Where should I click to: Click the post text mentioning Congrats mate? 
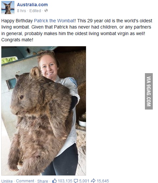(17, 40)
